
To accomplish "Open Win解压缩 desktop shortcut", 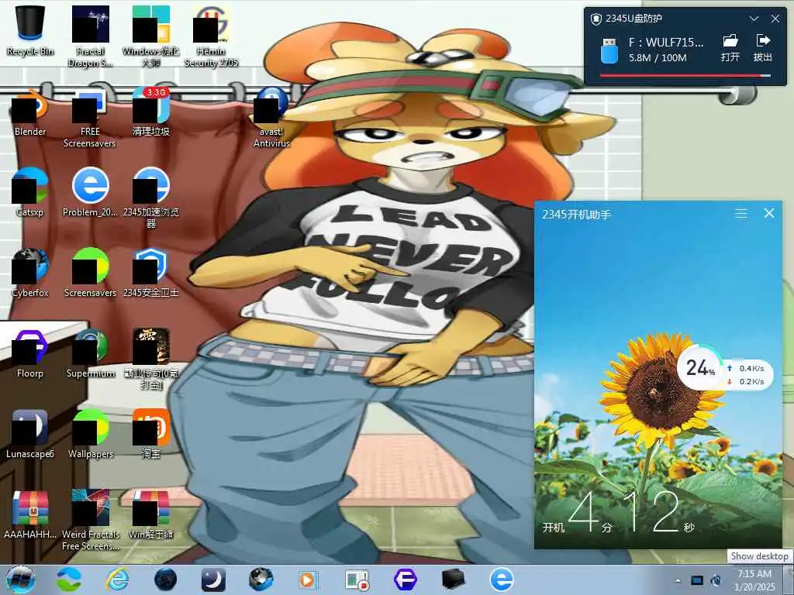I will (x=151, y=514).
